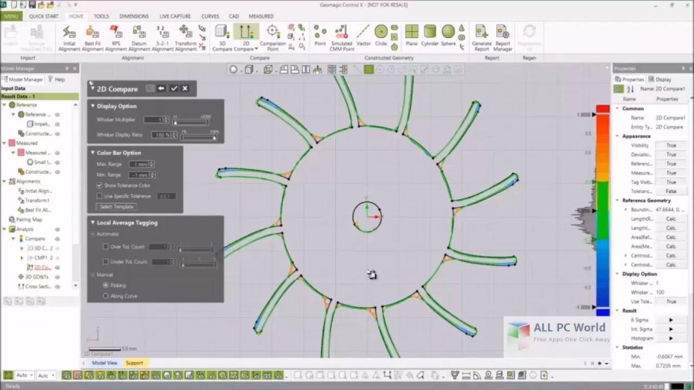Create a constructed Cylinder
The height and width of the screenshot is (390, 694).
430,36
